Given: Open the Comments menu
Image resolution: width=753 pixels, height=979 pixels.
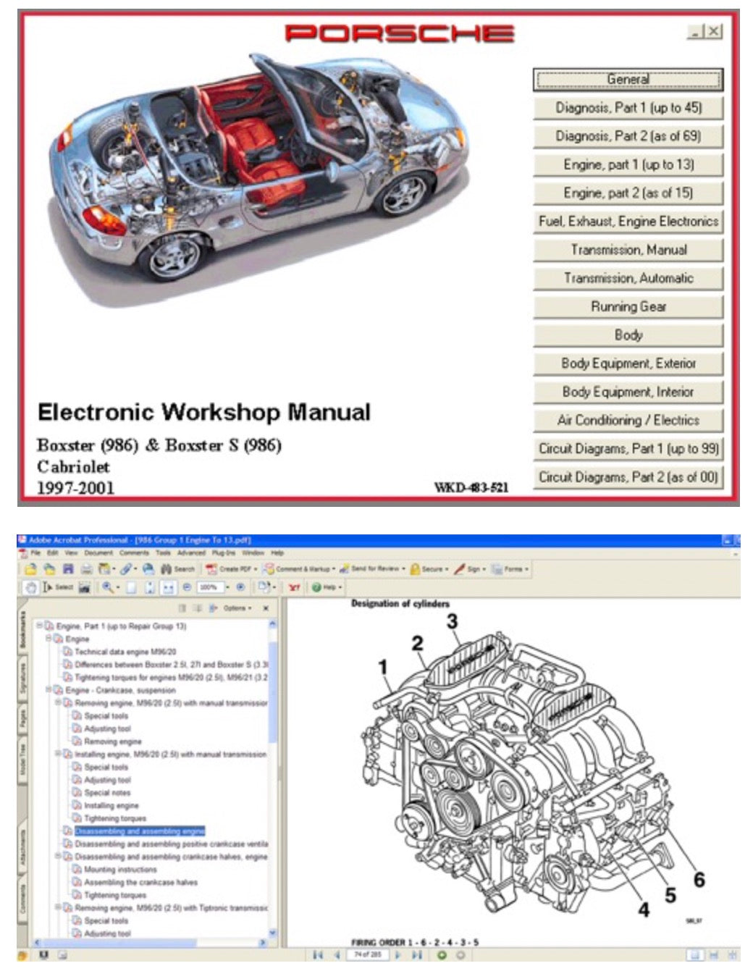Looking at the screenshot, I should (x=134, y=552).
